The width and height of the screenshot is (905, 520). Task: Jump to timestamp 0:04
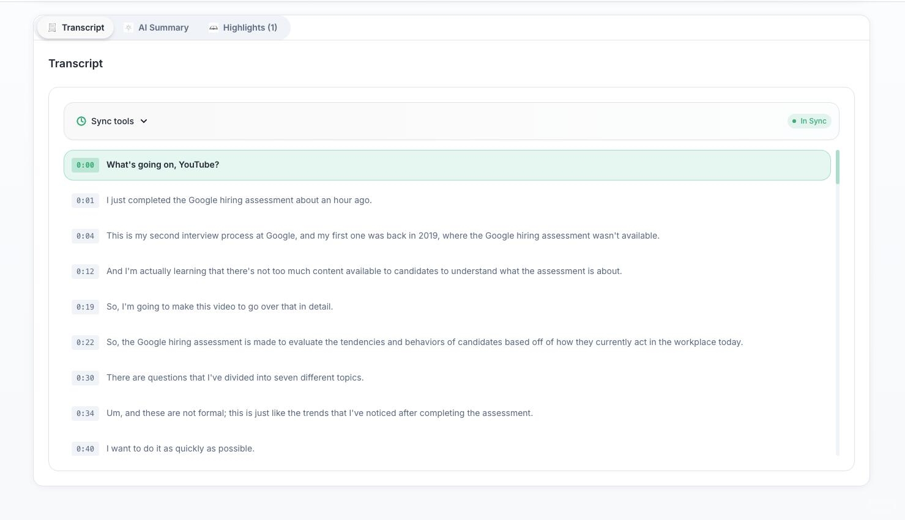pyautogui.click(x=85, y=236)
